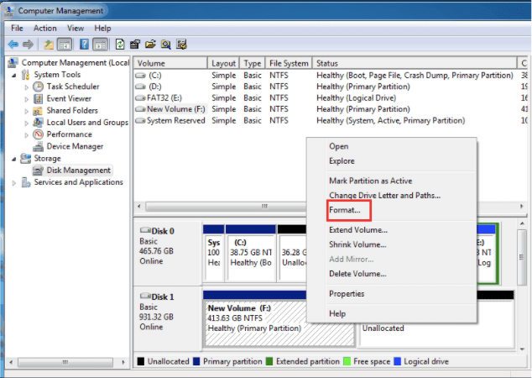Image resolution: width=532 pixels, height=378 pixels.
Task: Click the Properties icon in the toolbar
Action: [x=135, y=45]
